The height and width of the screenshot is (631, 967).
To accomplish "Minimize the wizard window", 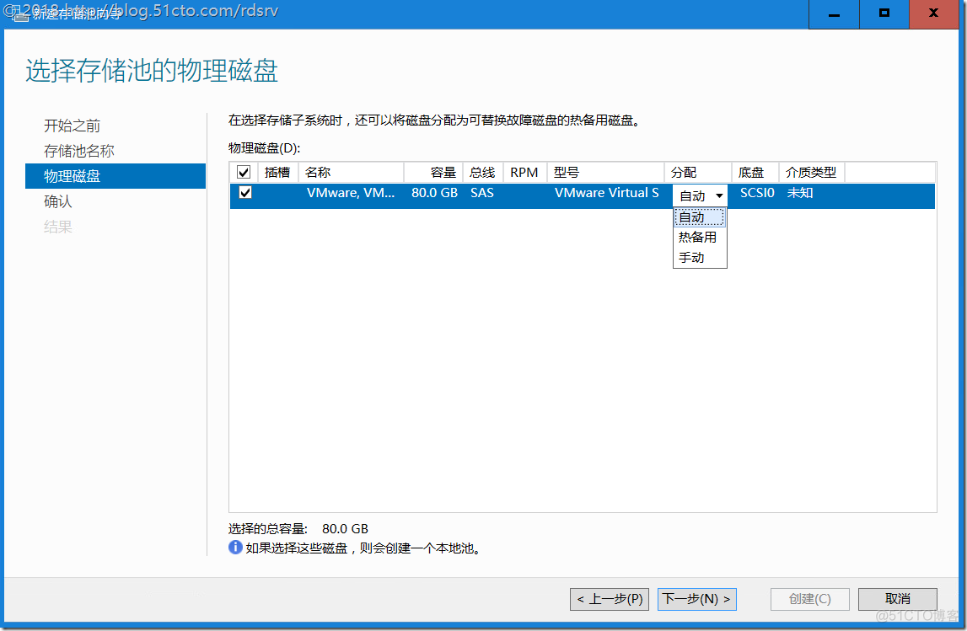I will pyautogui.click(x=834, y=13).
